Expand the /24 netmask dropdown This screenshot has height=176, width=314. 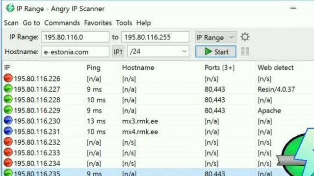158,51
